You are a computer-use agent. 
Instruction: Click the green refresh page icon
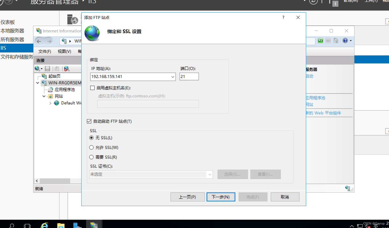click(320, 40)
